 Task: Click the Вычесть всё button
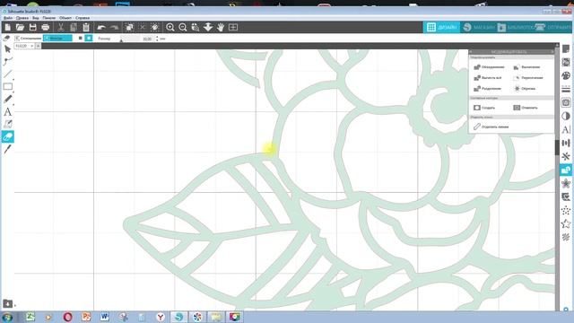tap(488, 78)
